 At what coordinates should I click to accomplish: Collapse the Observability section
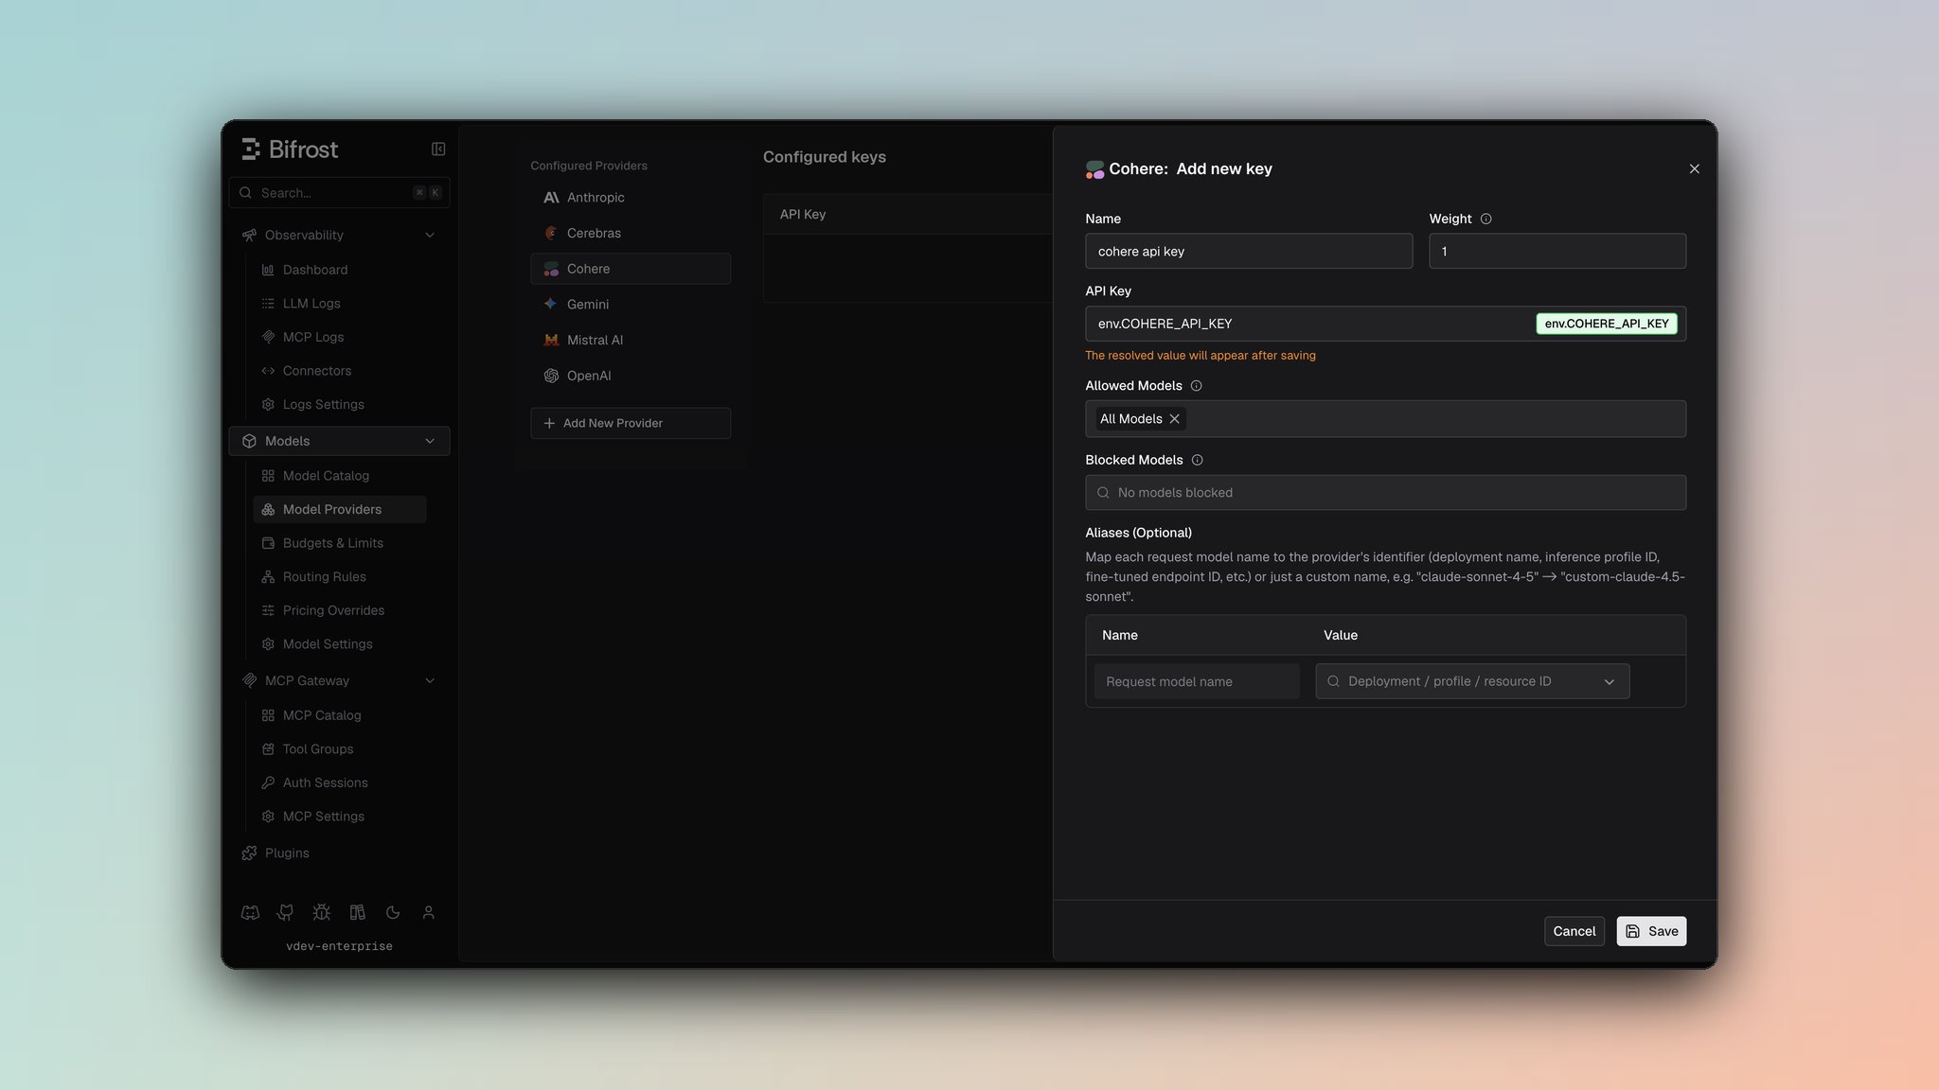coord(430,235)
